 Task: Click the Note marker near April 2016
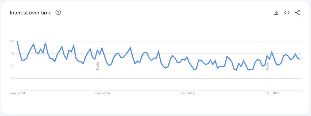[x=98, y=66]
